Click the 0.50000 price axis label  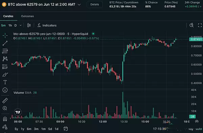tap(196, 74)
